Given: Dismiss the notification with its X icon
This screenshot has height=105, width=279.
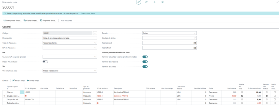Looking at the screenshot, I should pyautogui.click(x=5, y=13).
